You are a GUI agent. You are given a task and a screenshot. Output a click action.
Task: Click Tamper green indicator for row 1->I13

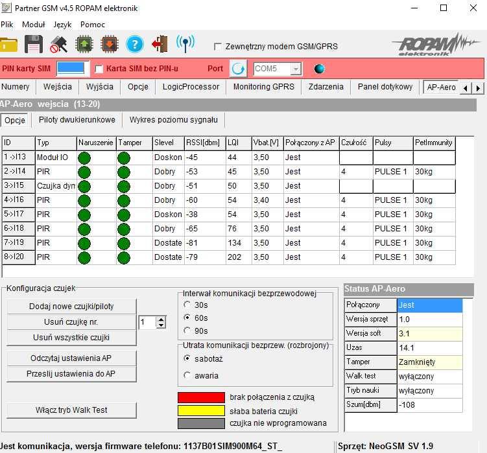(124, 158)
